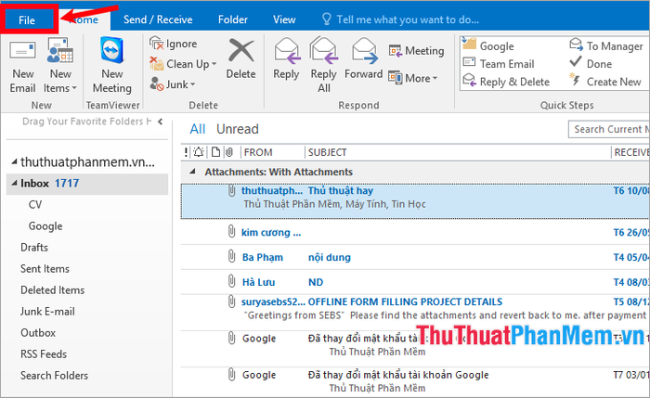Select the Inbox folder

pyautogui.click(x=87, y=184)
